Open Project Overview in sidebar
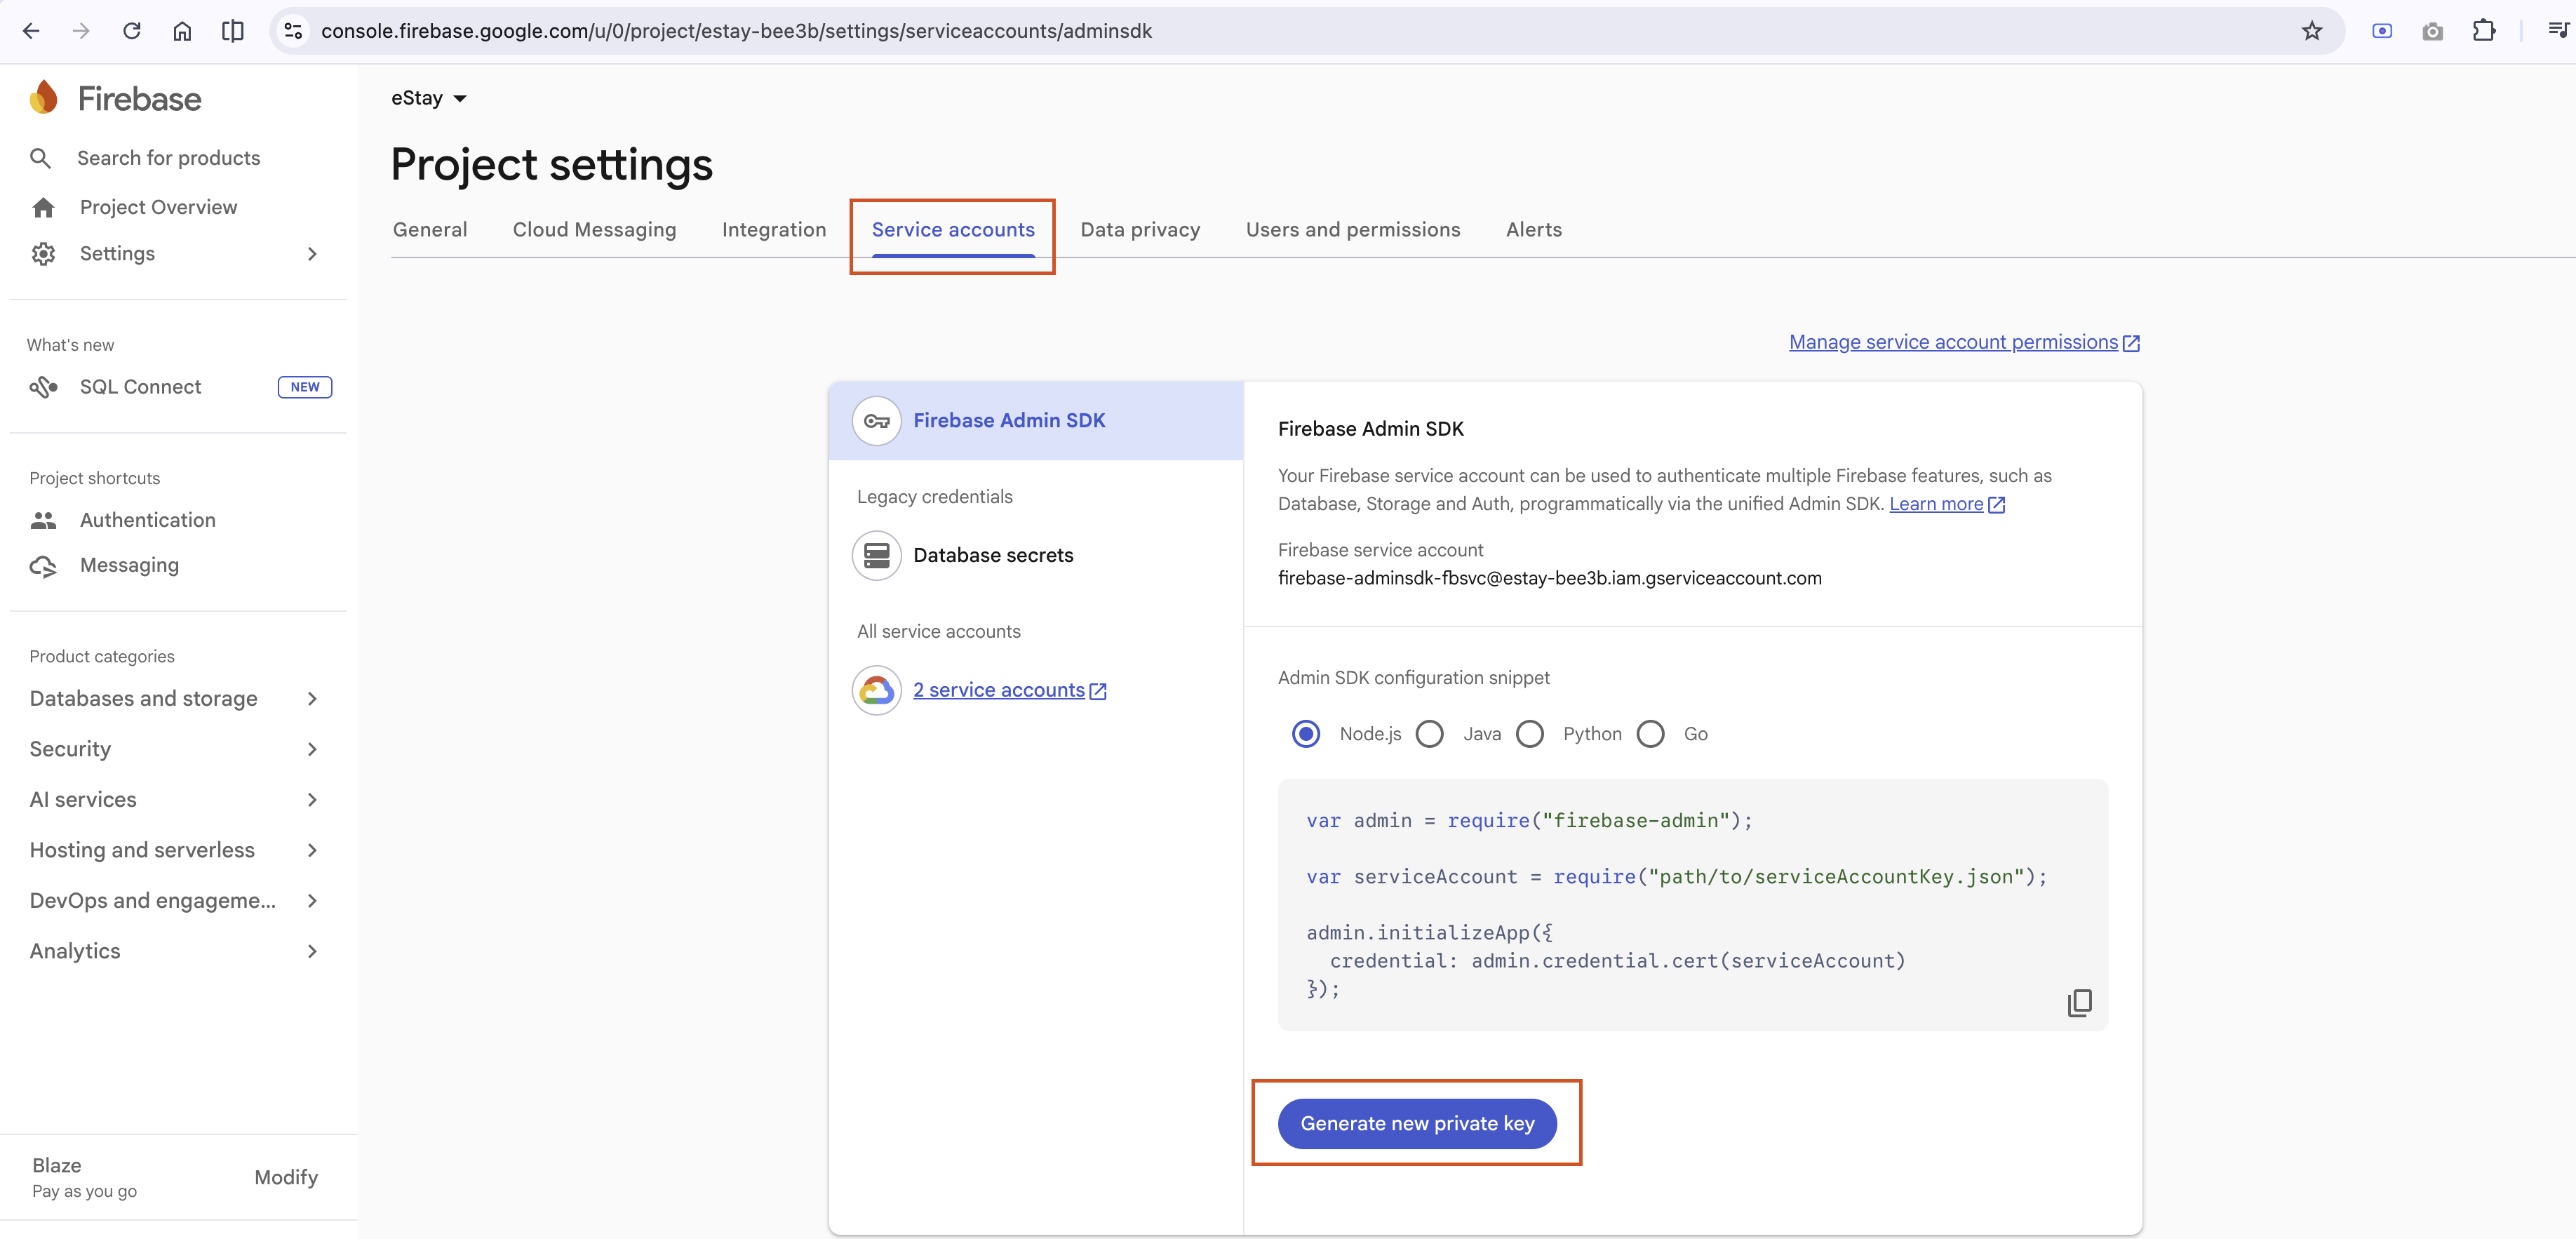This screenshot has width=2576, height=1239. pos(158,207)
